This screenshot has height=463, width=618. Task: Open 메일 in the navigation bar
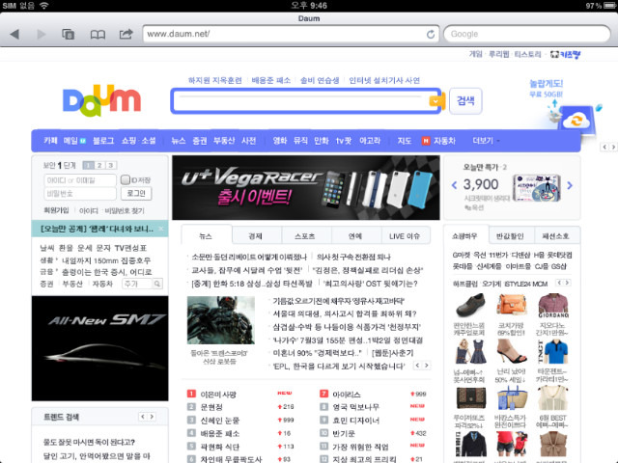(70, 141)
